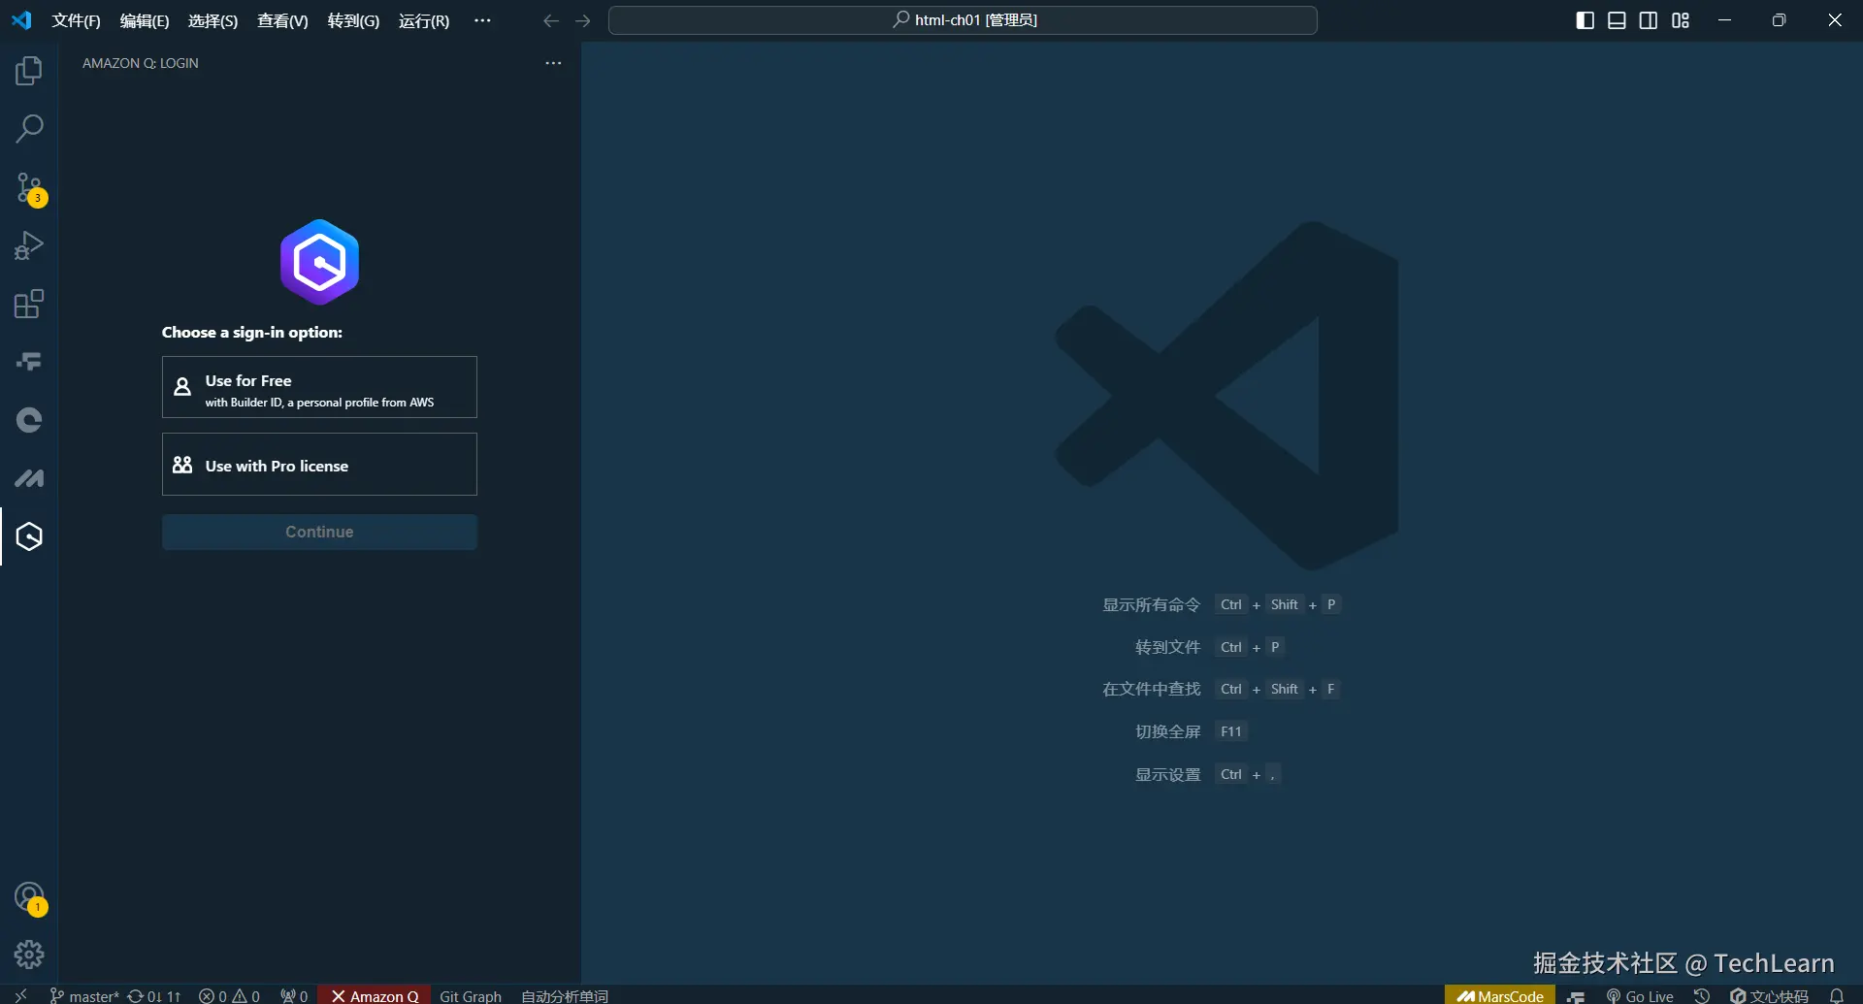Click the Continue button
The image size is (1863, 1004).
coord(319,533)
